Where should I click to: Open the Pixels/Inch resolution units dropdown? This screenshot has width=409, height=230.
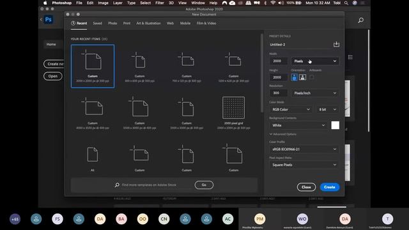click(x=315, y=93)
